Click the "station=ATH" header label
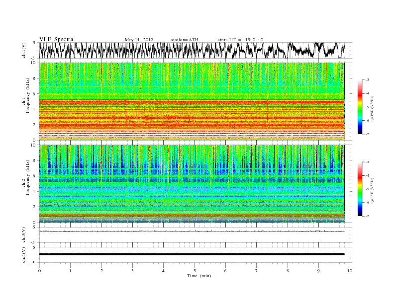This screenshot has width=394, height=304. click(185, 40)
